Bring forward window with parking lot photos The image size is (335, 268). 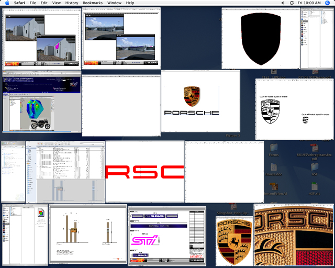pos(121,38)
